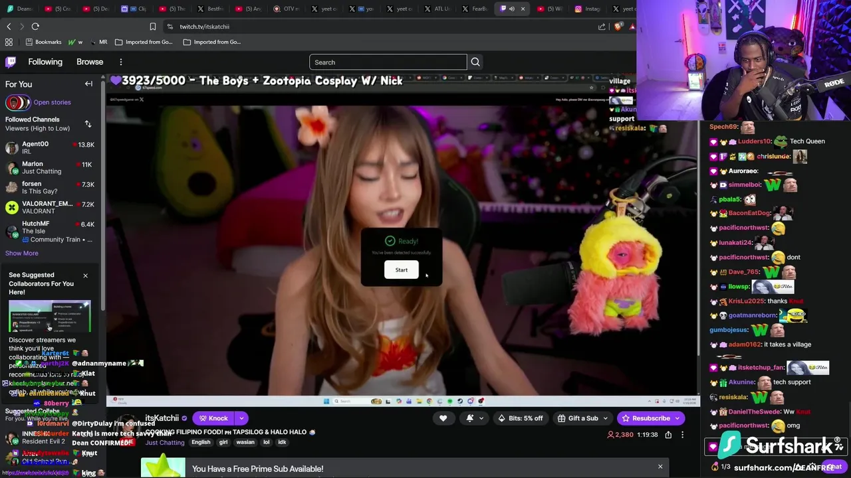The width and height of the screenshot is (851, 478).
Task: Switch to the OTV browser tab
Action: (x=287, y=9)
